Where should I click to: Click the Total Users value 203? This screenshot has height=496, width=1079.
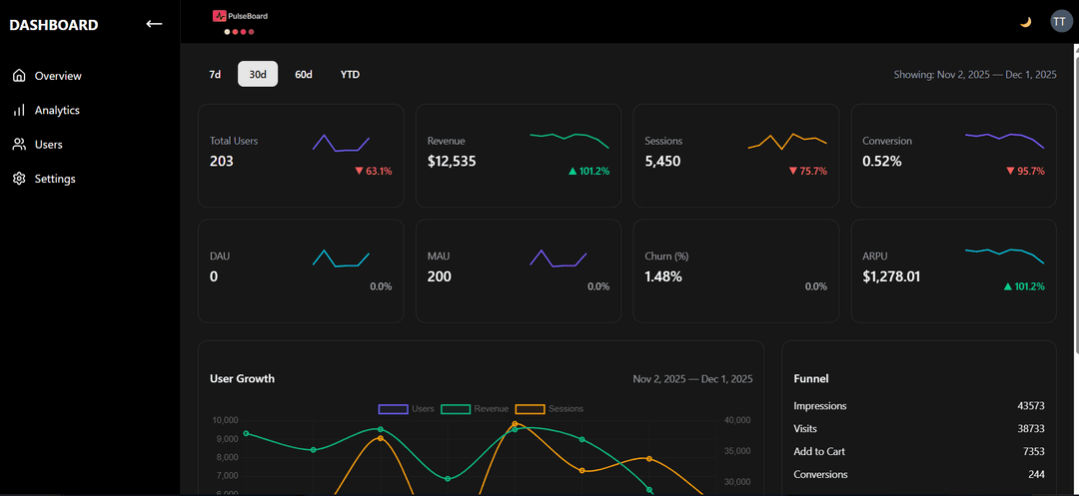[222, 162]
